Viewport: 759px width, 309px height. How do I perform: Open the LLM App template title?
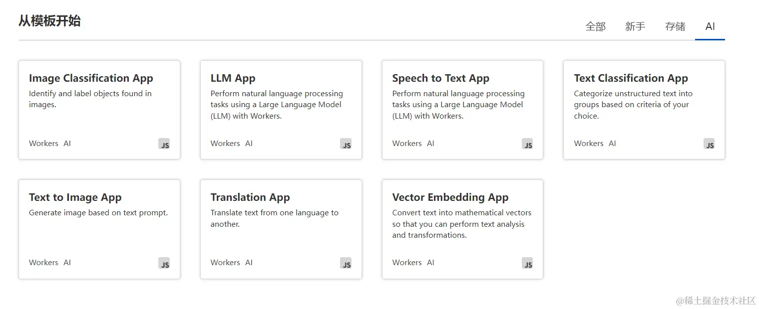click(233, 78)
